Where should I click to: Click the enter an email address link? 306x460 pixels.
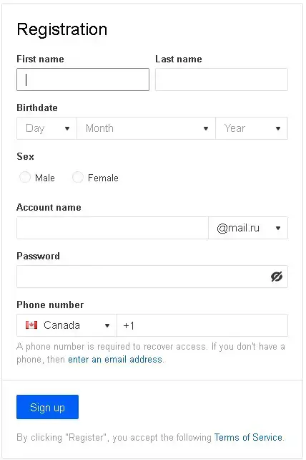[115, 360]
